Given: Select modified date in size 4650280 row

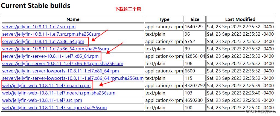Looking at the screenshot, I should (x=240, y=100).
